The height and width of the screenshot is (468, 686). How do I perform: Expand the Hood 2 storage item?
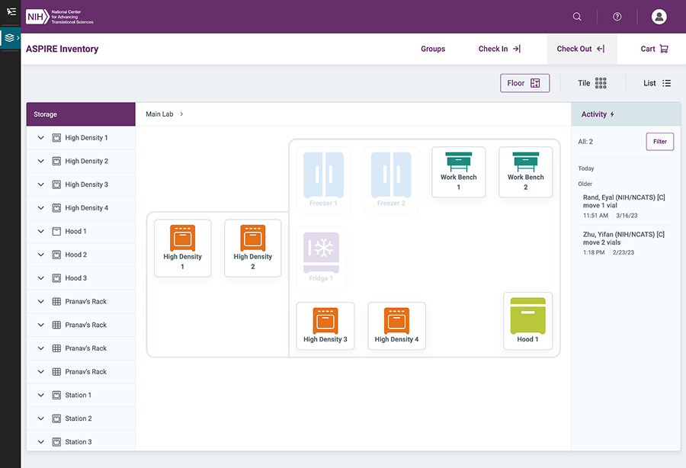(x=40, y=255)
